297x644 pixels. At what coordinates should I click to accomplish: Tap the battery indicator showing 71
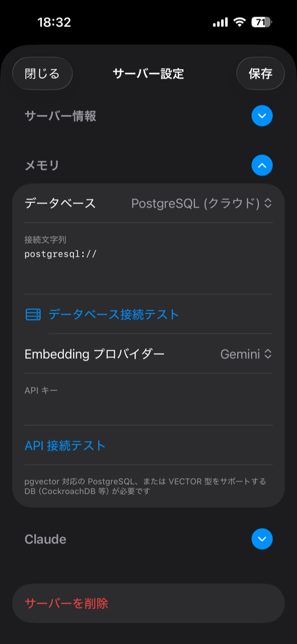[260, 22]
